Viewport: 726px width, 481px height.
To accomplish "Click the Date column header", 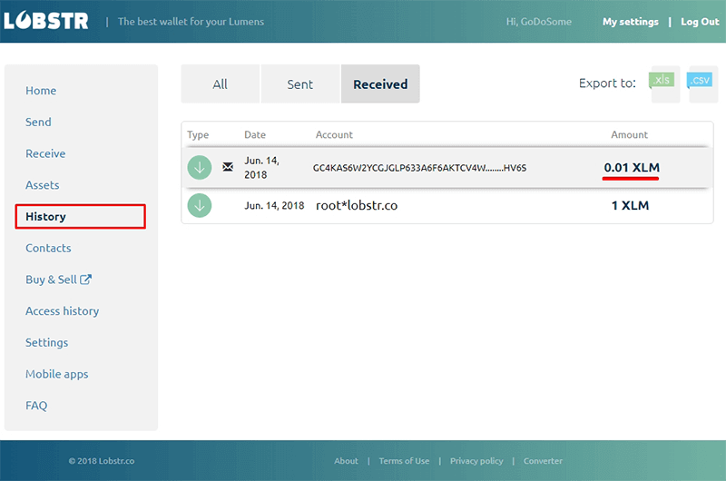I will click(255, 134).
